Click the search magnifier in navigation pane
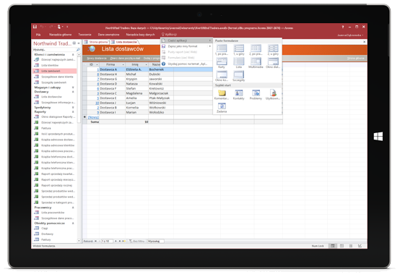This screenshot has height=277, width=400. (78, 50)
